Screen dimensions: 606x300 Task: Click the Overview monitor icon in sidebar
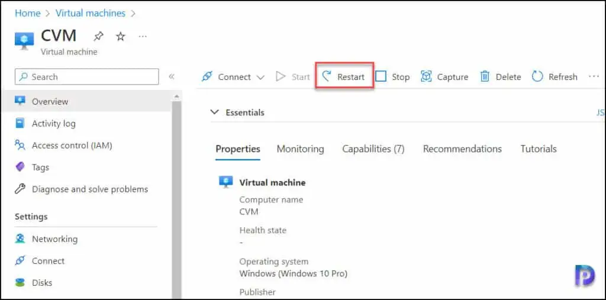pyautogui.click(x=20, y=101)
